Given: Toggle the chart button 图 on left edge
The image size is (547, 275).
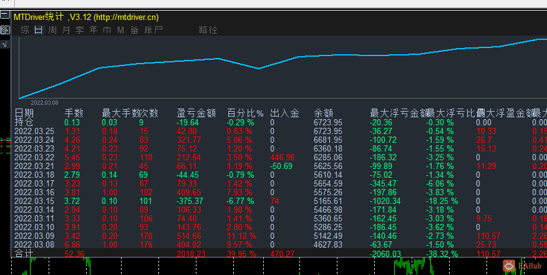Looking at the screenshot, I should (x=4, y=30).
